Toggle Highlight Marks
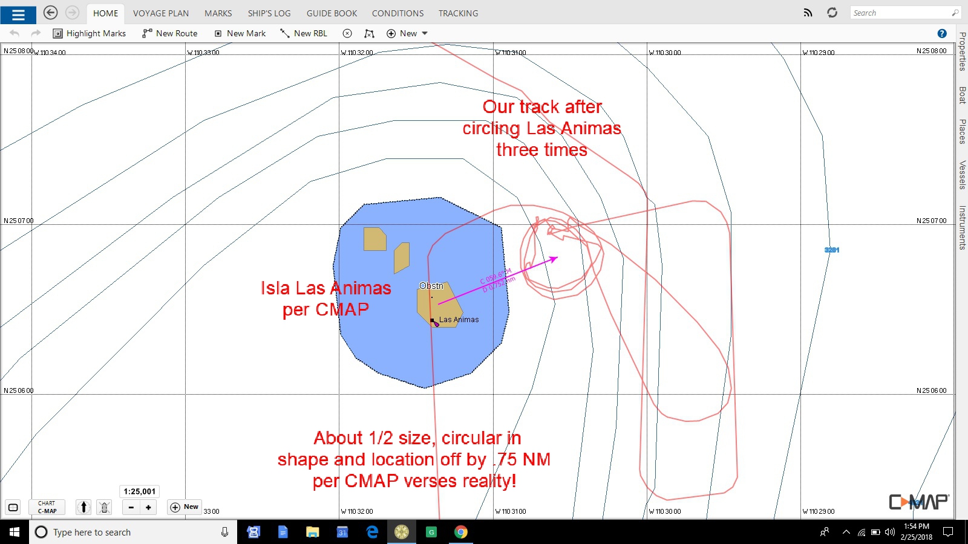This screenshot has height=544, width=968. point(90,33)
